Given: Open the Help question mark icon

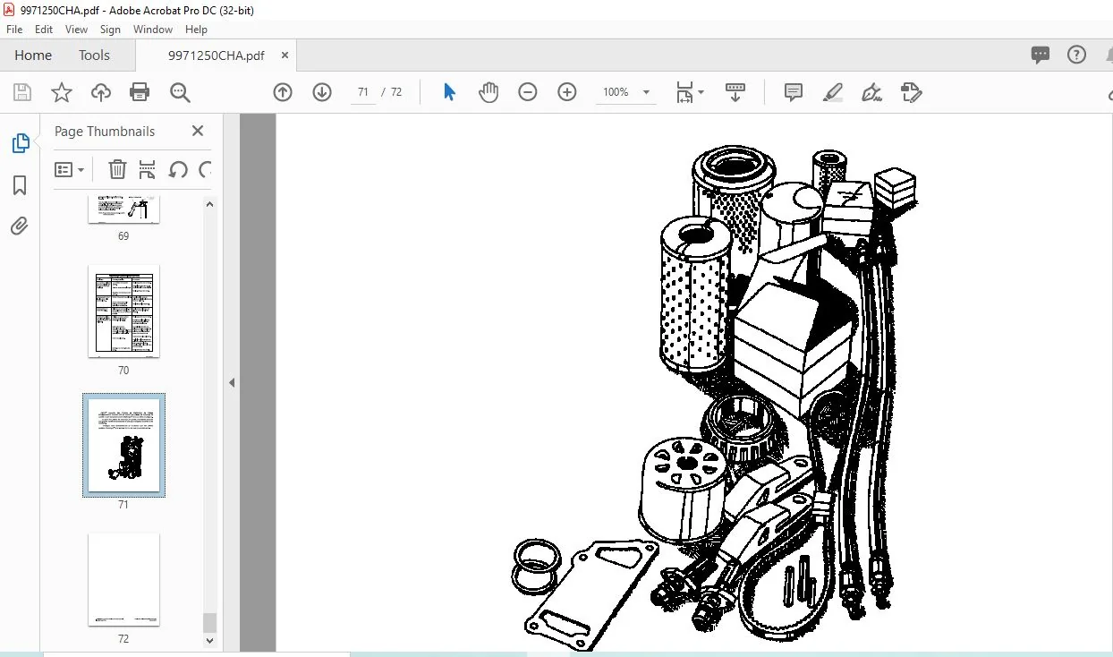Looking at the screenshot, I should (1076, 55).
